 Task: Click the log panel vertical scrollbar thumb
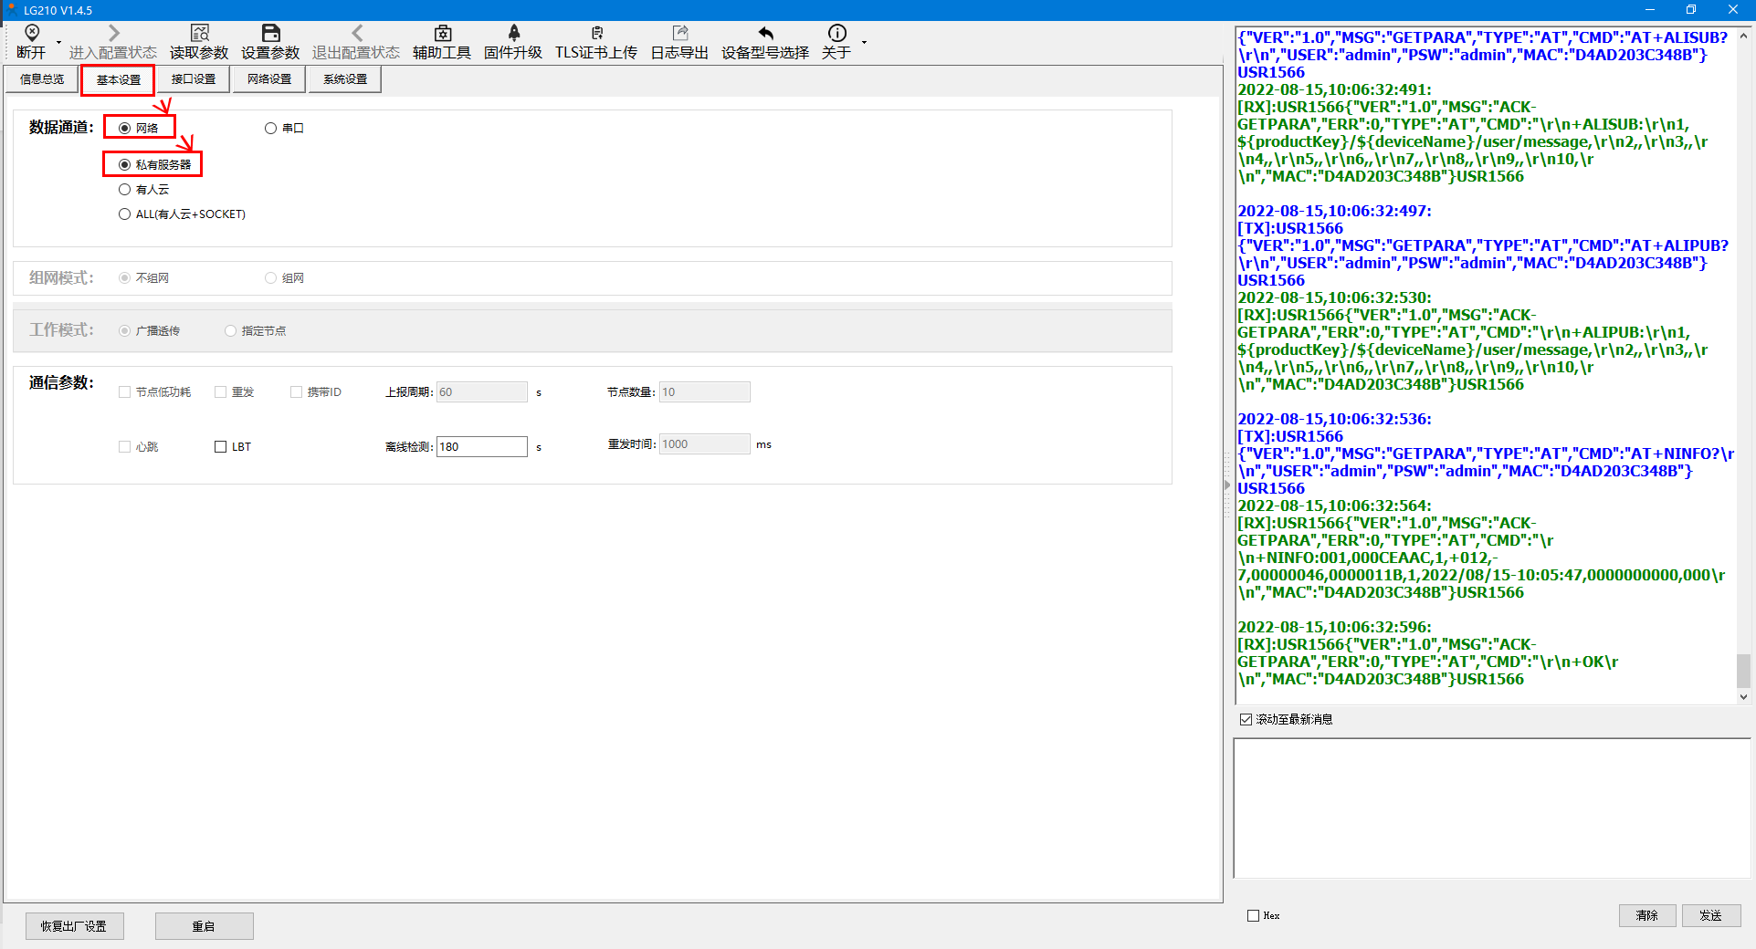pyautogui.click(x=1743, y=671)
